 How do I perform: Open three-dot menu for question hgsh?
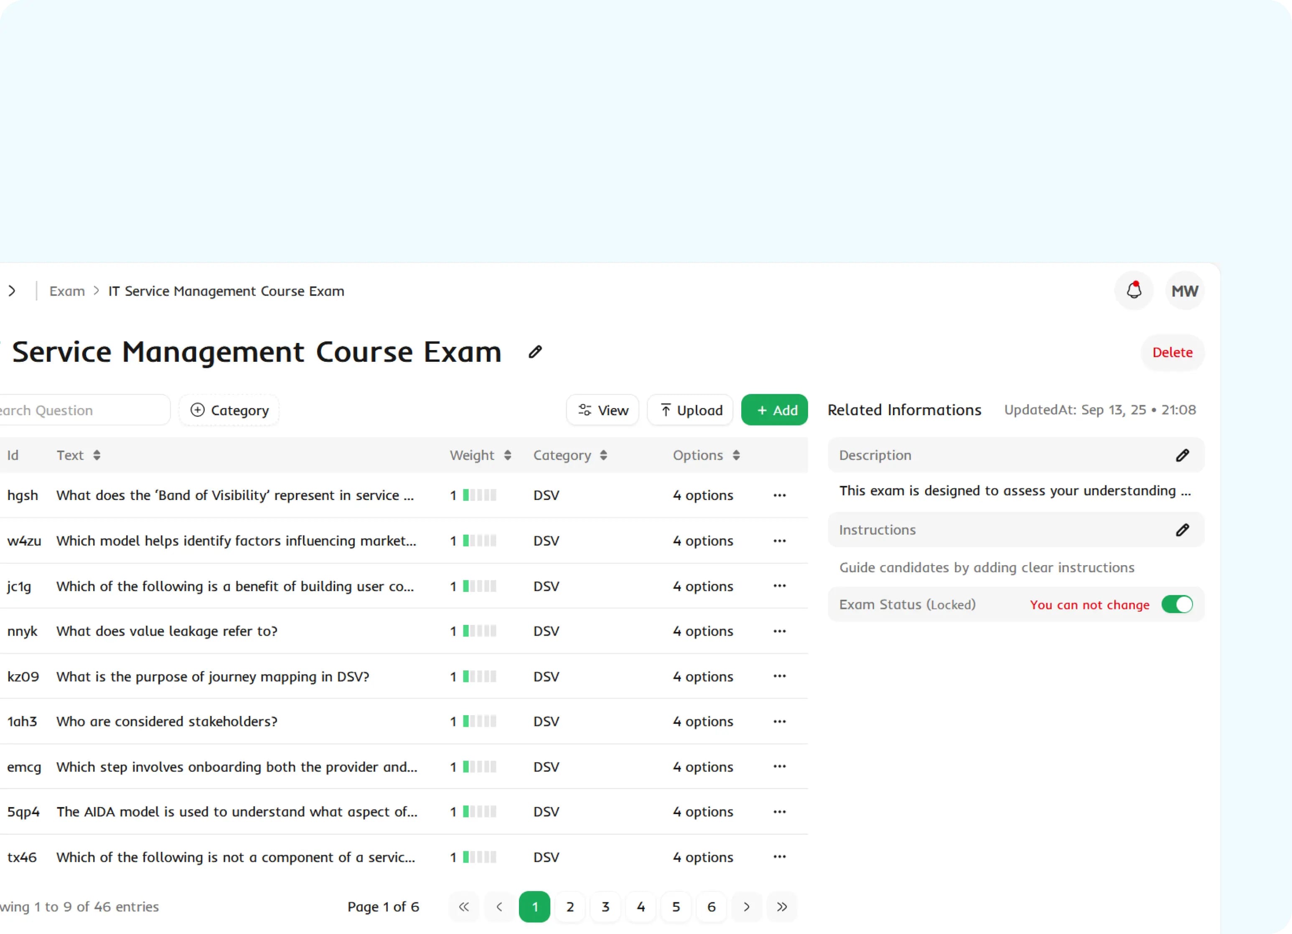coord(779,495)
